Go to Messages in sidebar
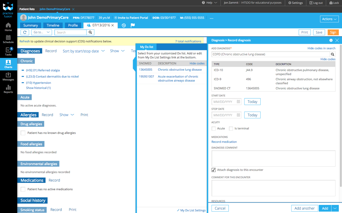The image size is (342, 213). (8, 77)
